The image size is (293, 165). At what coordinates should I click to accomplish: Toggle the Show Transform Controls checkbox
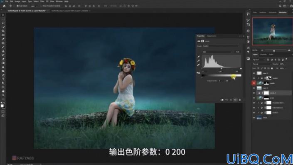tap(41, 6)
